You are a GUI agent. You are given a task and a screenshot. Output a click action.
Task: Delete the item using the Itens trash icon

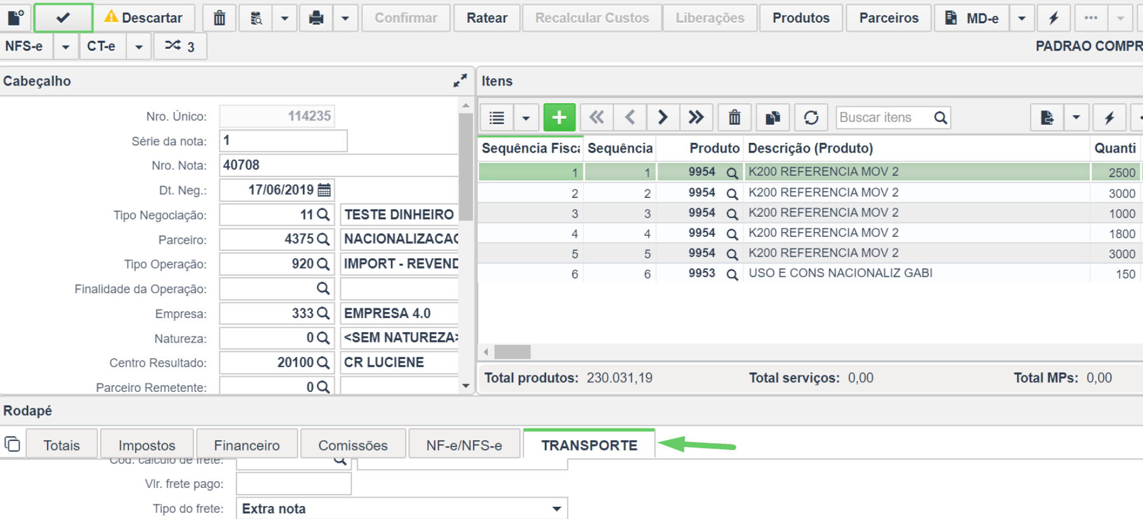(734, 117)
